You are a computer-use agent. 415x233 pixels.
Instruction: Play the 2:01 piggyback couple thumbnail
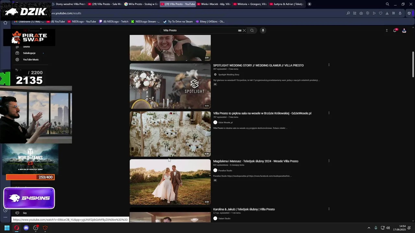pyautogui.click(x=170, y=48)
